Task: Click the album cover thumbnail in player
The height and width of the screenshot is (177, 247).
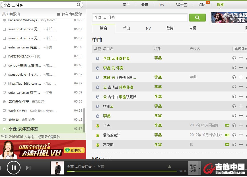Action: tap(57, 168)
